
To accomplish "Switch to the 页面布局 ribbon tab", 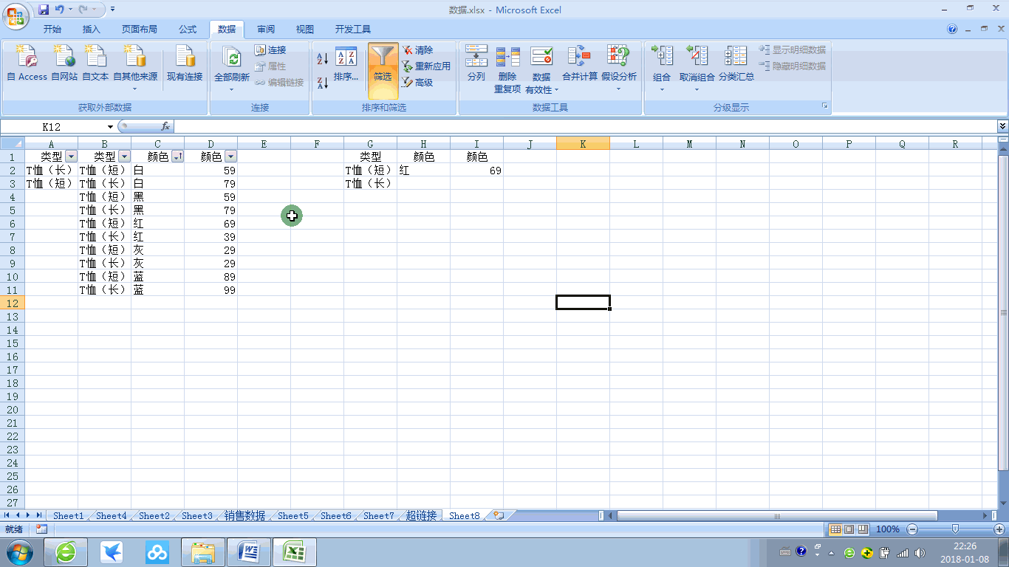I will pos(140,30).
